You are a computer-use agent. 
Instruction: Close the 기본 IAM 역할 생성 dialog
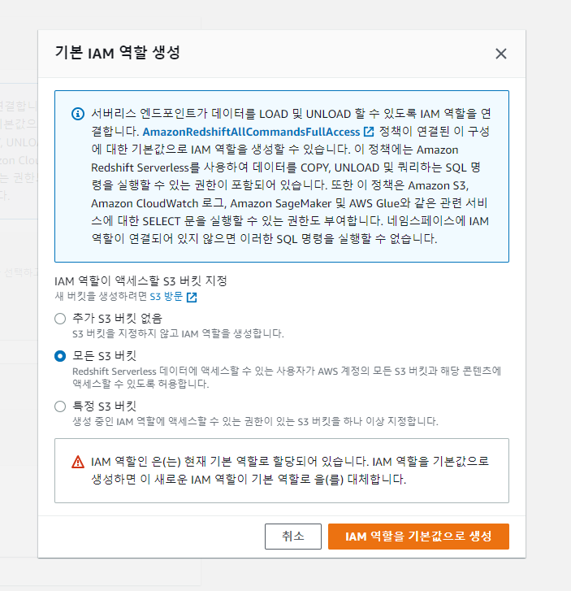tap(501, 54)
